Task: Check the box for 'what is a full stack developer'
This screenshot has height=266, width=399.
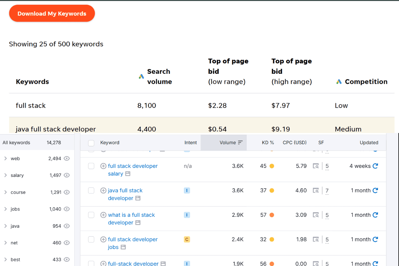Action: click(91, 215)
